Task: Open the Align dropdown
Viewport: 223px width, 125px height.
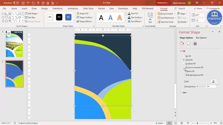Action: pyautogui.click(x=182, y=14)
